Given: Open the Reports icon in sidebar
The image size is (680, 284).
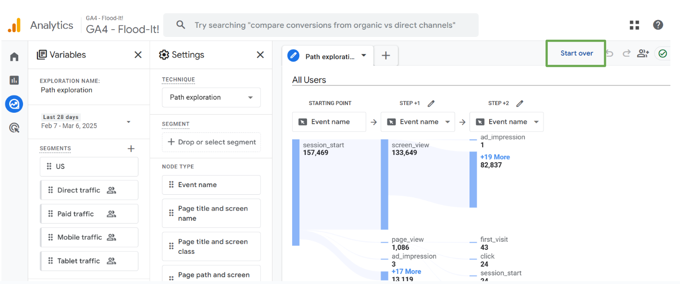Looking at the screenshot, I should 14,81.
